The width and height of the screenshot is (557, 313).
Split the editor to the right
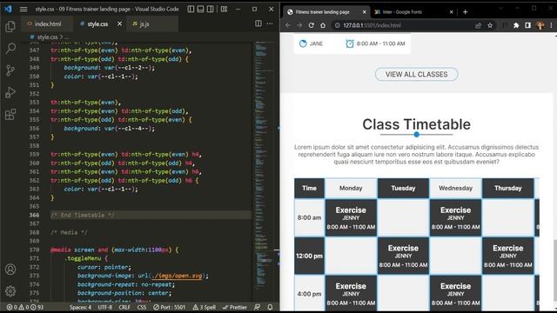[258, 23]
